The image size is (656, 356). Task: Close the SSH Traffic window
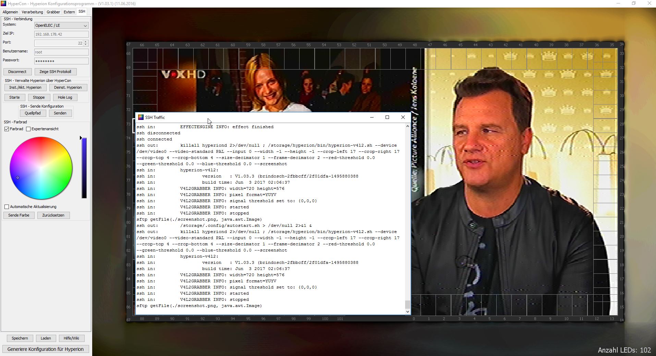(403, 117)
